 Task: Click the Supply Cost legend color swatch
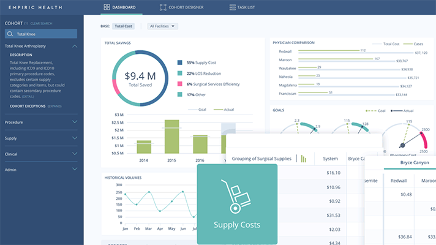(x=179, y=62)
